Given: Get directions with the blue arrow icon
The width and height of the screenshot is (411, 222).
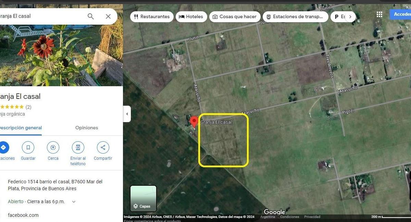Looking at the screenshot, I should (3, 148).
